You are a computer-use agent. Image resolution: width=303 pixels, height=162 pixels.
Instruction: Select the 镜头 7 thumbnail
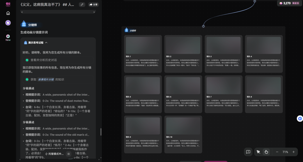pos(224,85)
